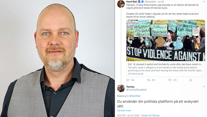Open the Twitter for iPhone link
The width and height of the screenshot is (207, 117).
pos(150,115)
